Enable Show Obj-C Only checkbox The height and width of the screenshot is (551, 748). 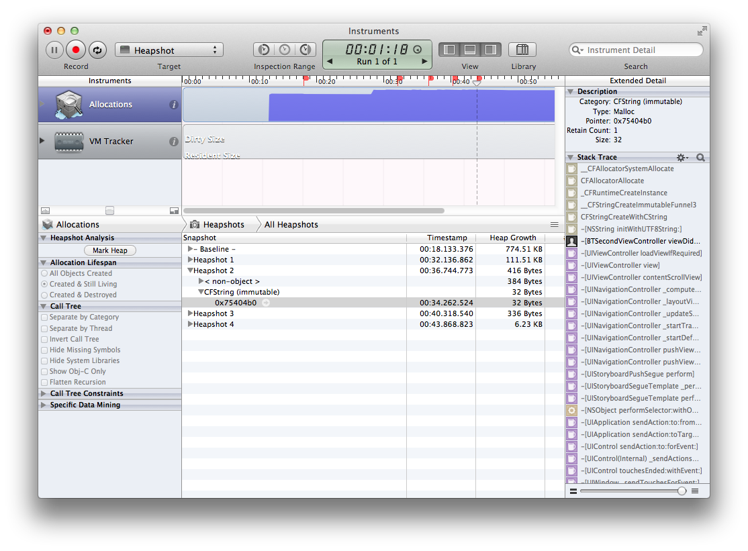point(44,371)
